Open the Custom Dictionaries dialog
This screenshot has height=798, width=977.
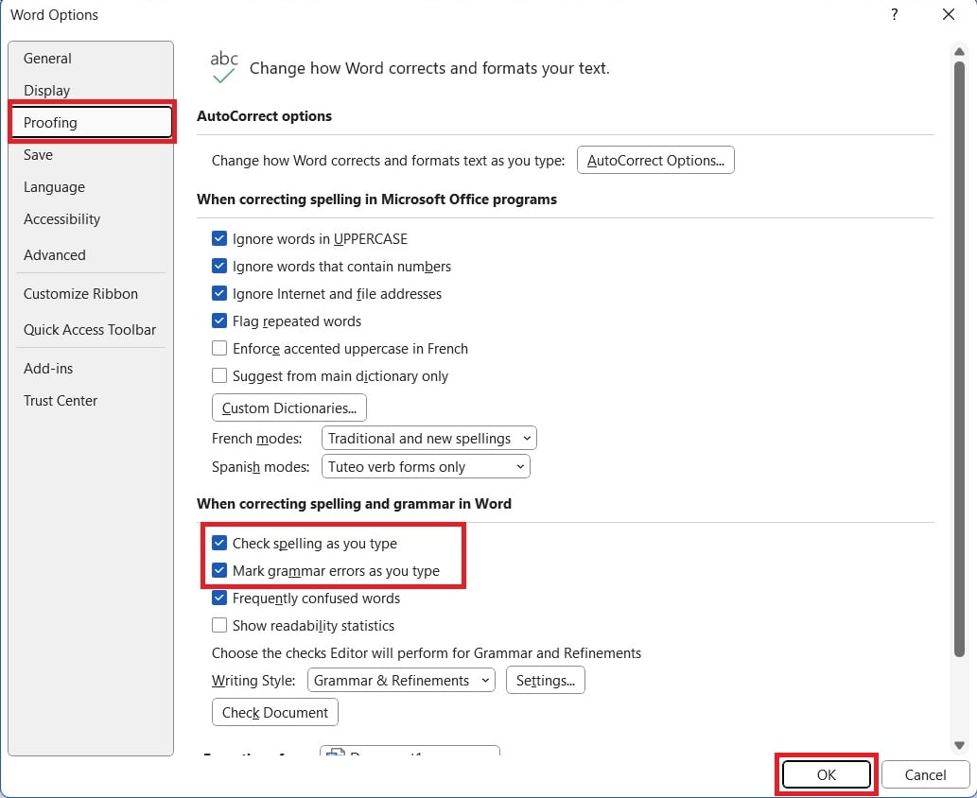[288, 408]
